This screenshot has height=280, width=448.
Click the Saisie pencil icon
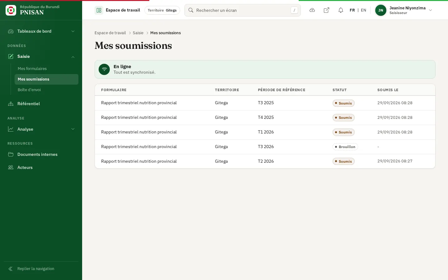[x=11, y=56]
